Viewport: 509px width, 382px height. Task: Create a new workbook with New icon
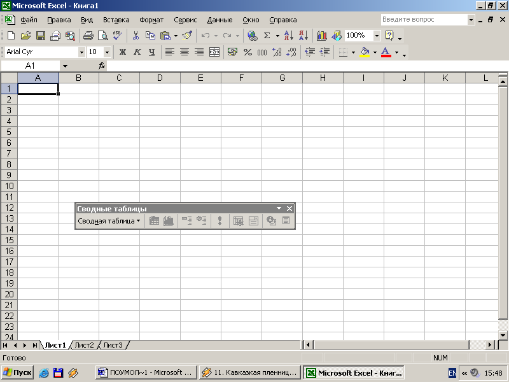[11, 36]
